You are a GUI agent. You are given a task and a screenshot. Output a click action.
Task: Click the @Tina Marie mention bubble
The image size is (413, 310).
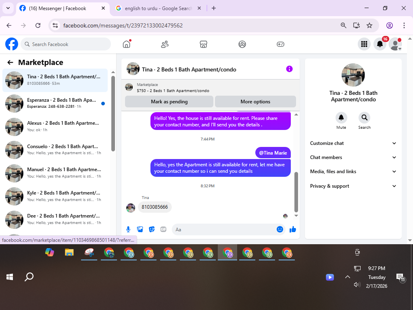point(273,153)
